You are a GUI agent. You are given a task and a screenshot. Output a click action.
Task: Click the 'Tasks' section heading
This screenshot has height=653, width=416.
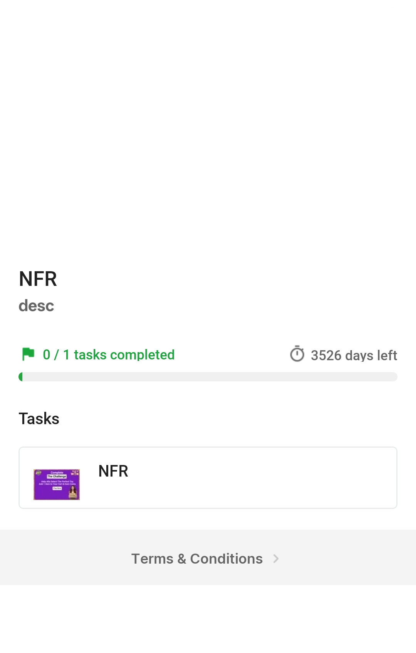coord(39,419)
